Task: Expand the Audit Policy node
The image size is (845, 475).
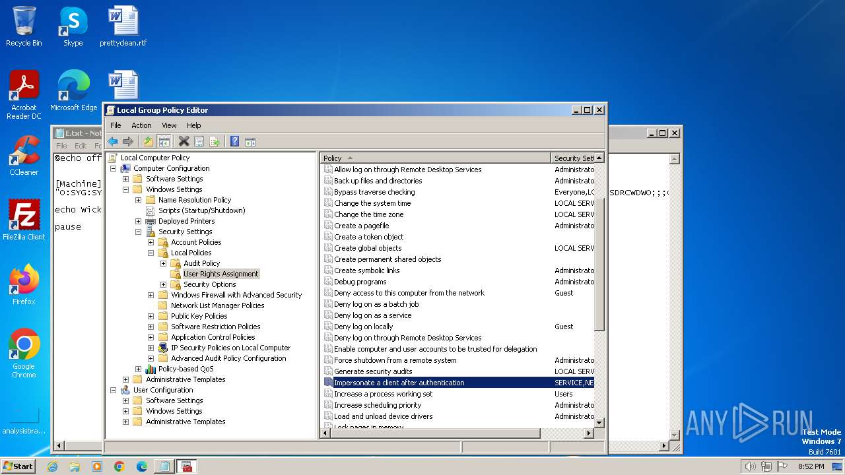Action: (x=163, y=263)
